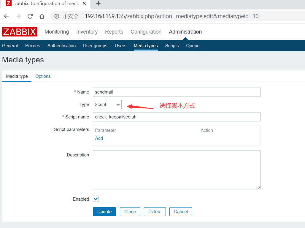Click the browser back arrow

[x=7, y=16]
